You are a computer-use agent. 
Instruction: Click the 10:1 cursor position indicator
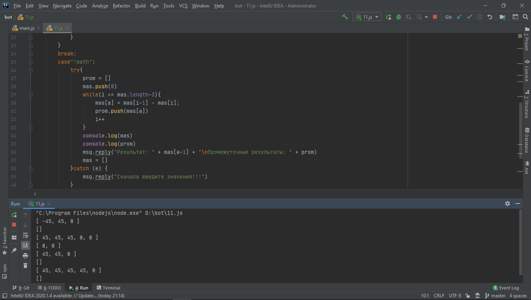pyautogui.click(x=425, y=296)
